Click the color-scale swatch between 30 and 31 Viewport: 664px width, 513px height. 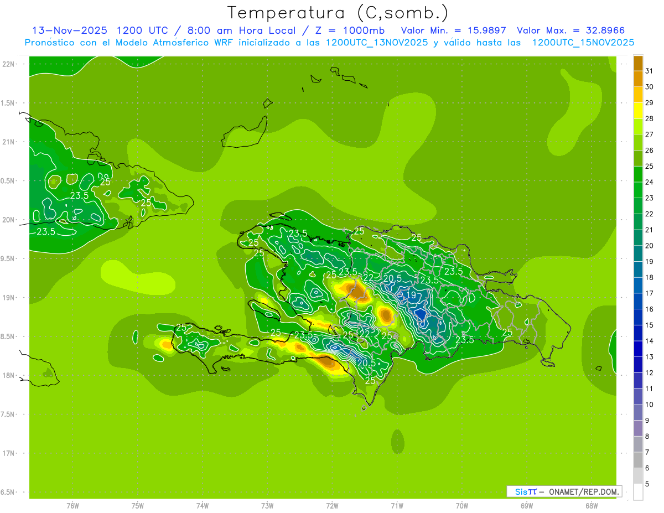point(638,79)
